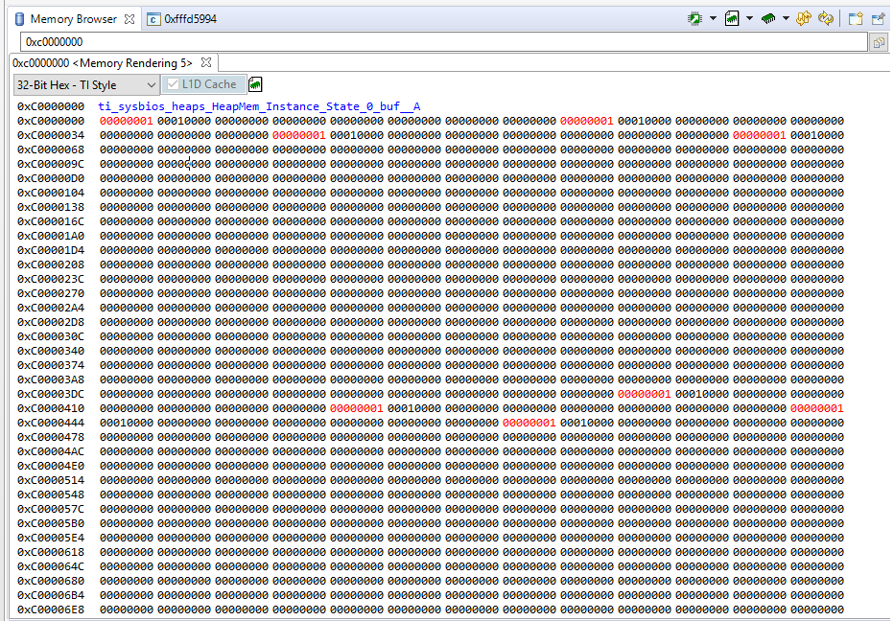Viewport: 894px width, 621px height.
Task: Click first word 00010000 in row 0xC0000444
Action: point(127,423)
